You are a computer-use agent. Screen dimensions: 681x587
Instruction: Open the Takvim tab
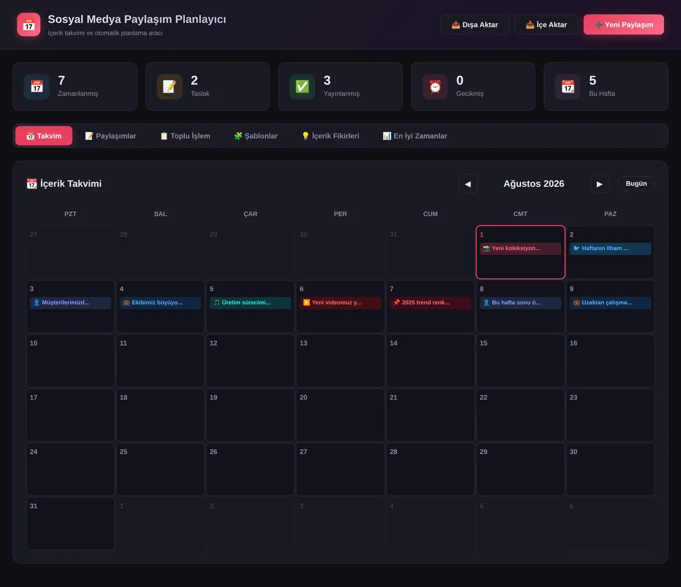tap(44, 136)
